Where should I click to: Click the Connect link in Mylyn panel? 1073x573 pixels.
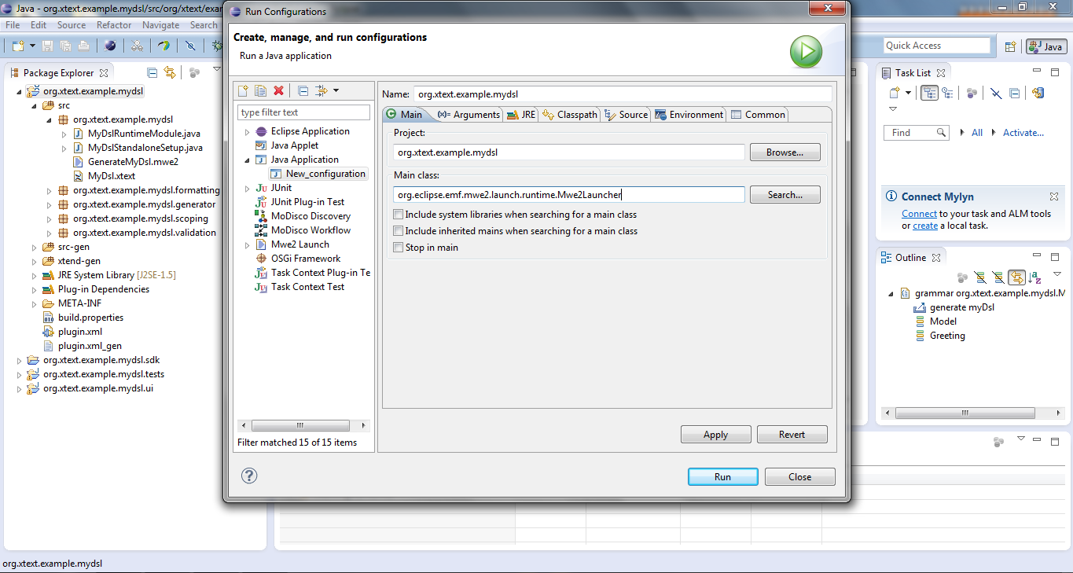pyautogui.click(x=919, y=214)
